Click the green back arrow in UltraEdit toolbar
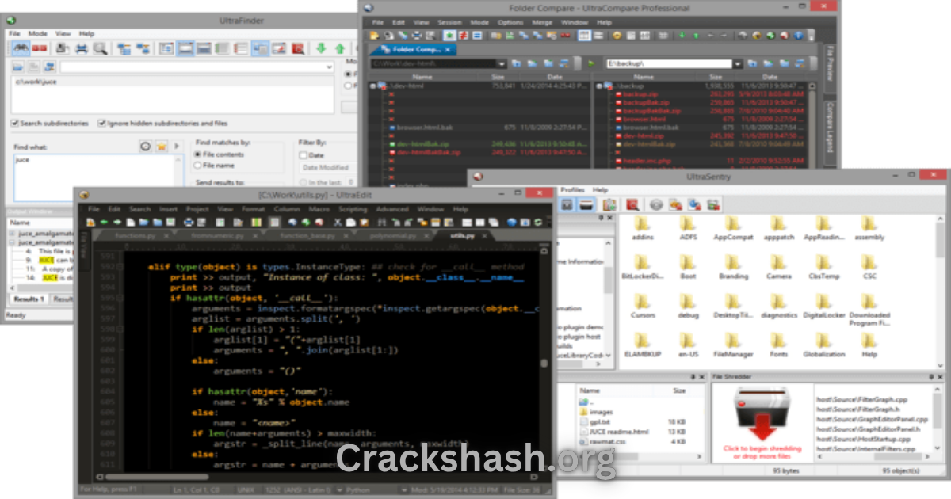 pos(104,223)
